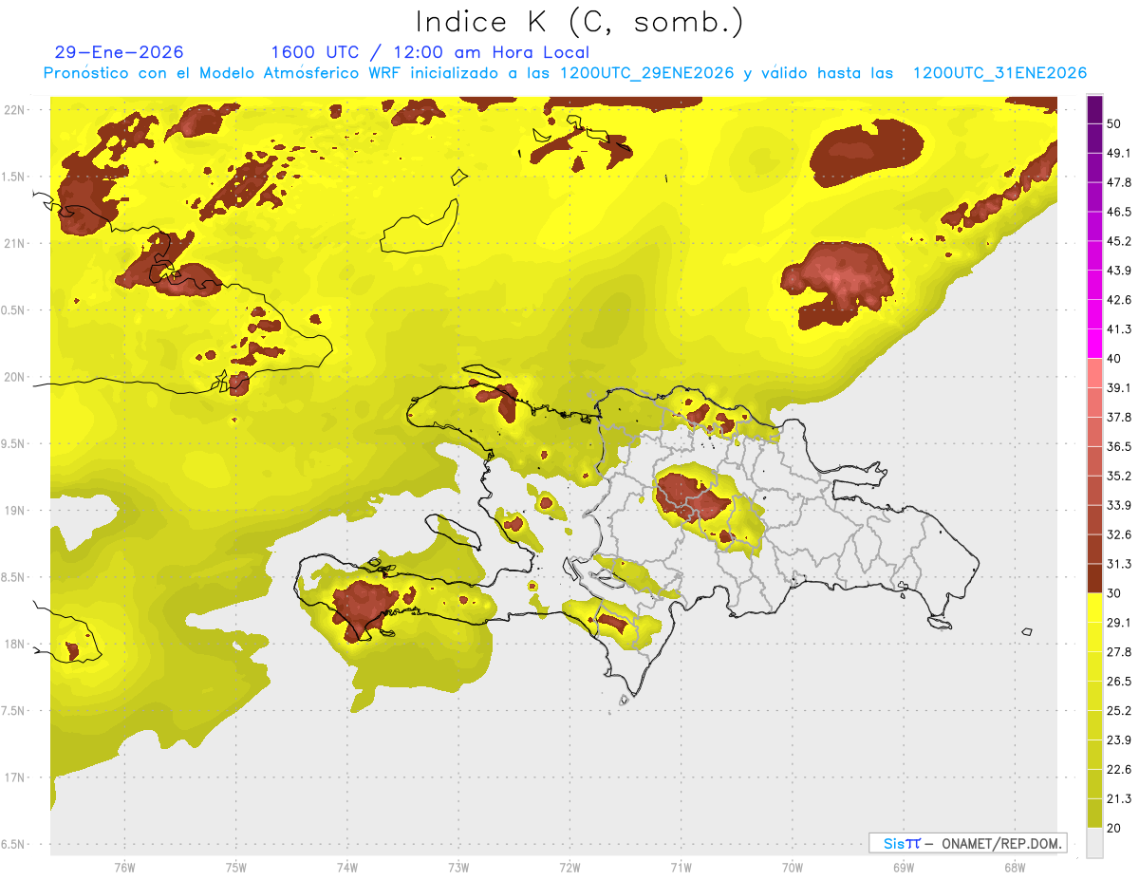Viewport: 1139px width, 880px height.
Task: Click the "1600 UTC / 12:00 am Hora Local" time text
Action: (x=430, y=52)
